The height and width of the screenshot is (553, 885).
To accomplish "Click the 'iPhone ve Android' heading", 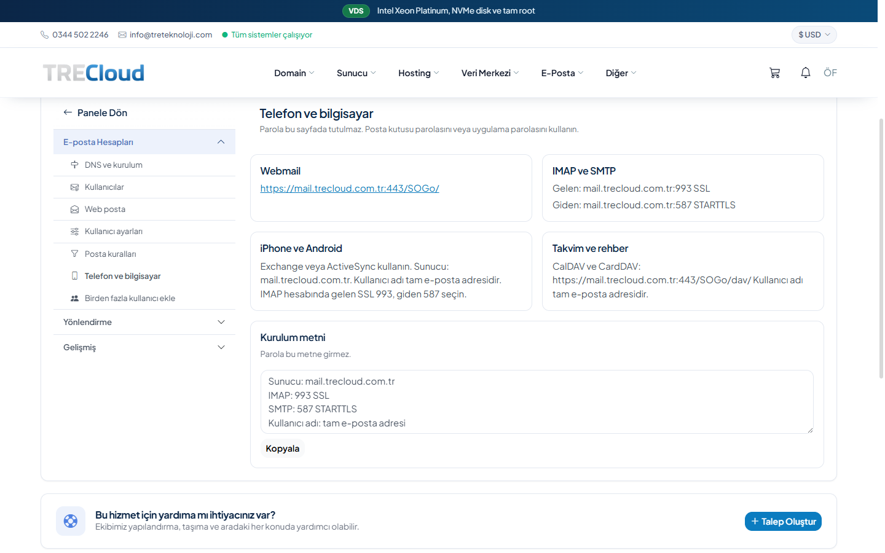I will click(301, 248).
